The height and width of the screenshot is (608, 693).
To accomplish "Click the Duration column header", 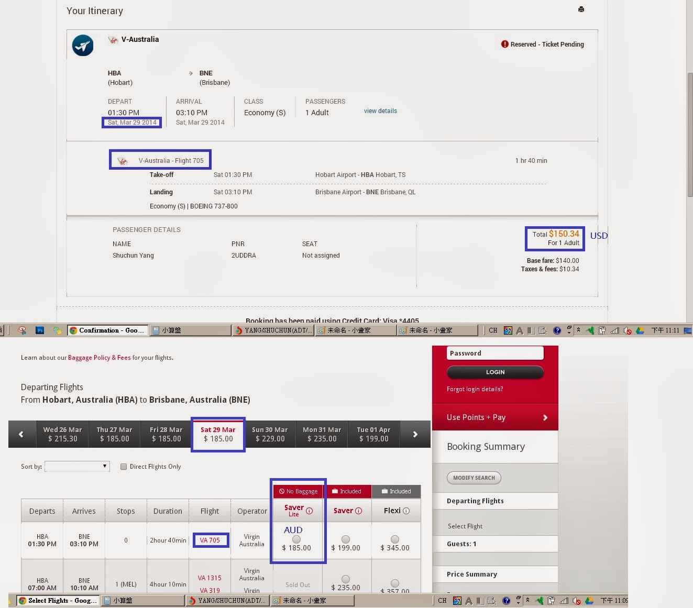I will [x=168, y=511].
